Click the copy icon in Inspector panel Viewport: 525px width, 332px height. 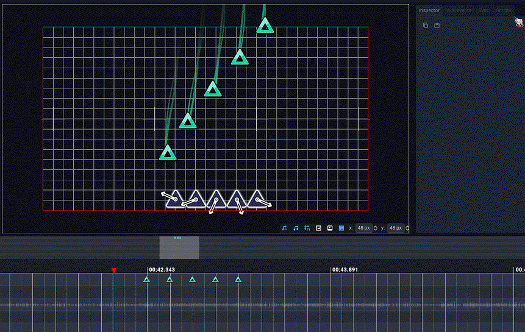tap(426, 25)
